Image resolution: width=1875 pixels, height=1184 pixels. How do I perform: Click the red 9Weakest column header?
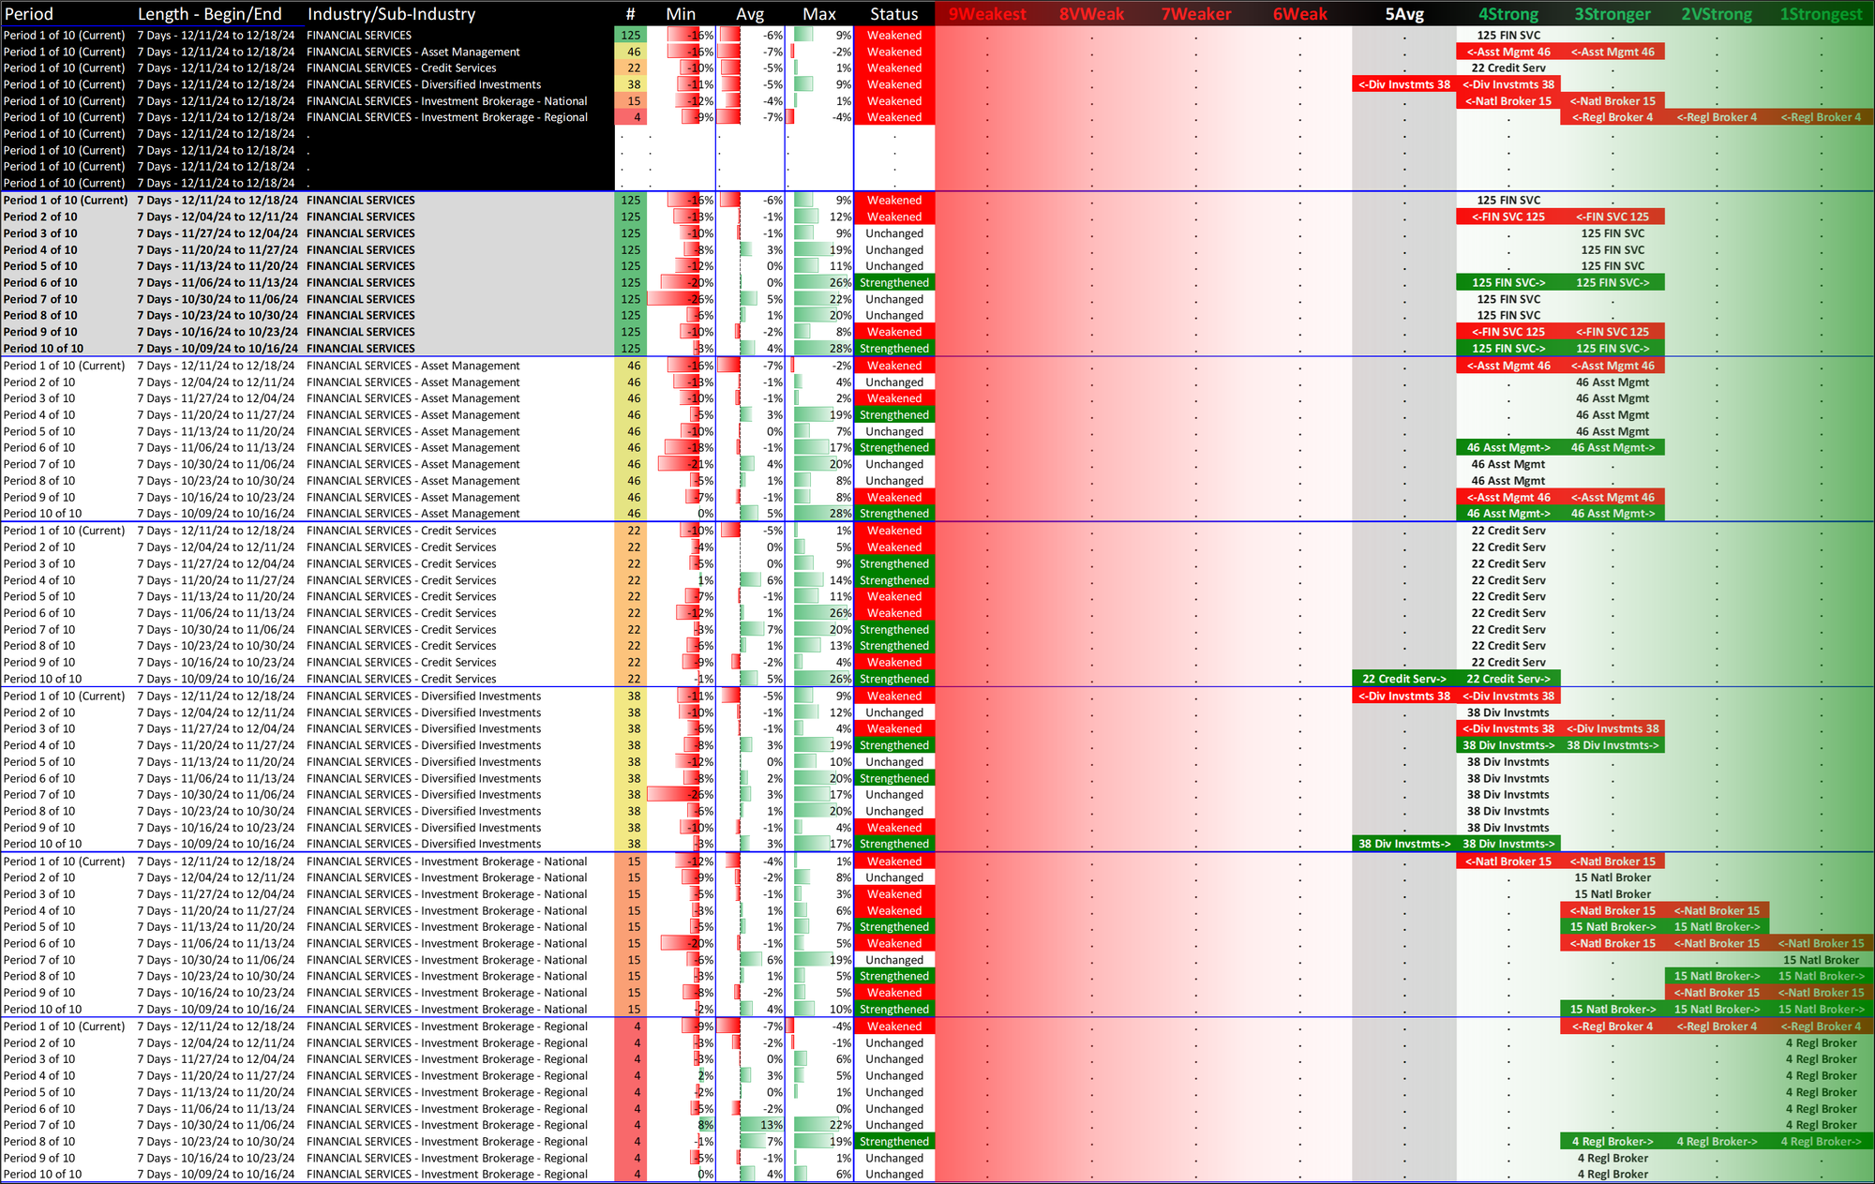987,14
